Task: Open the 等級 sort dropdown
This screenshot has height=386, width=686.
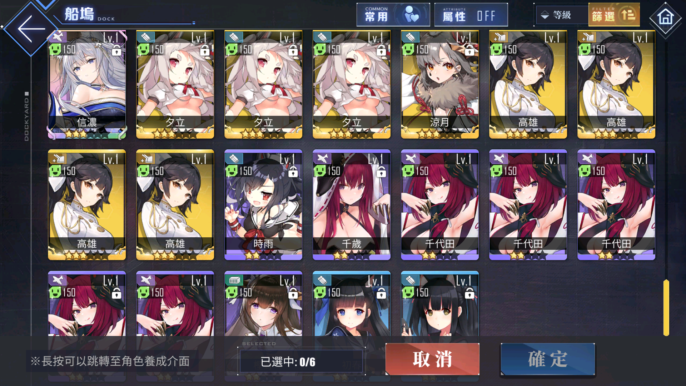Action: pyautogui.click(x=561, y=15)
